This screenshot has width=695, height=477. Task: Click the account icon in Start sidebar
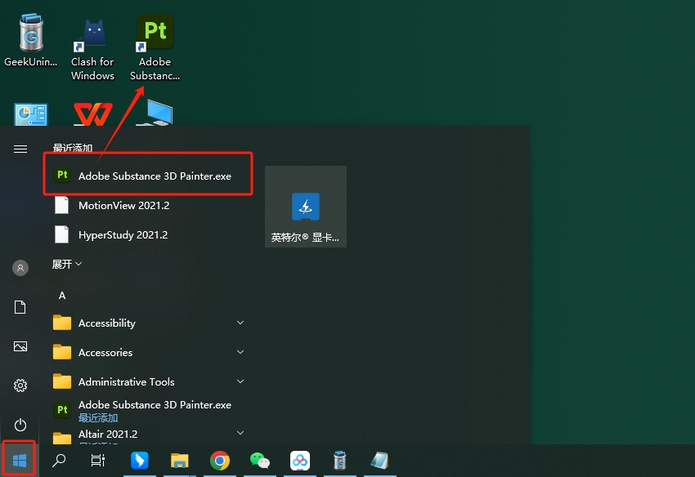20,268
